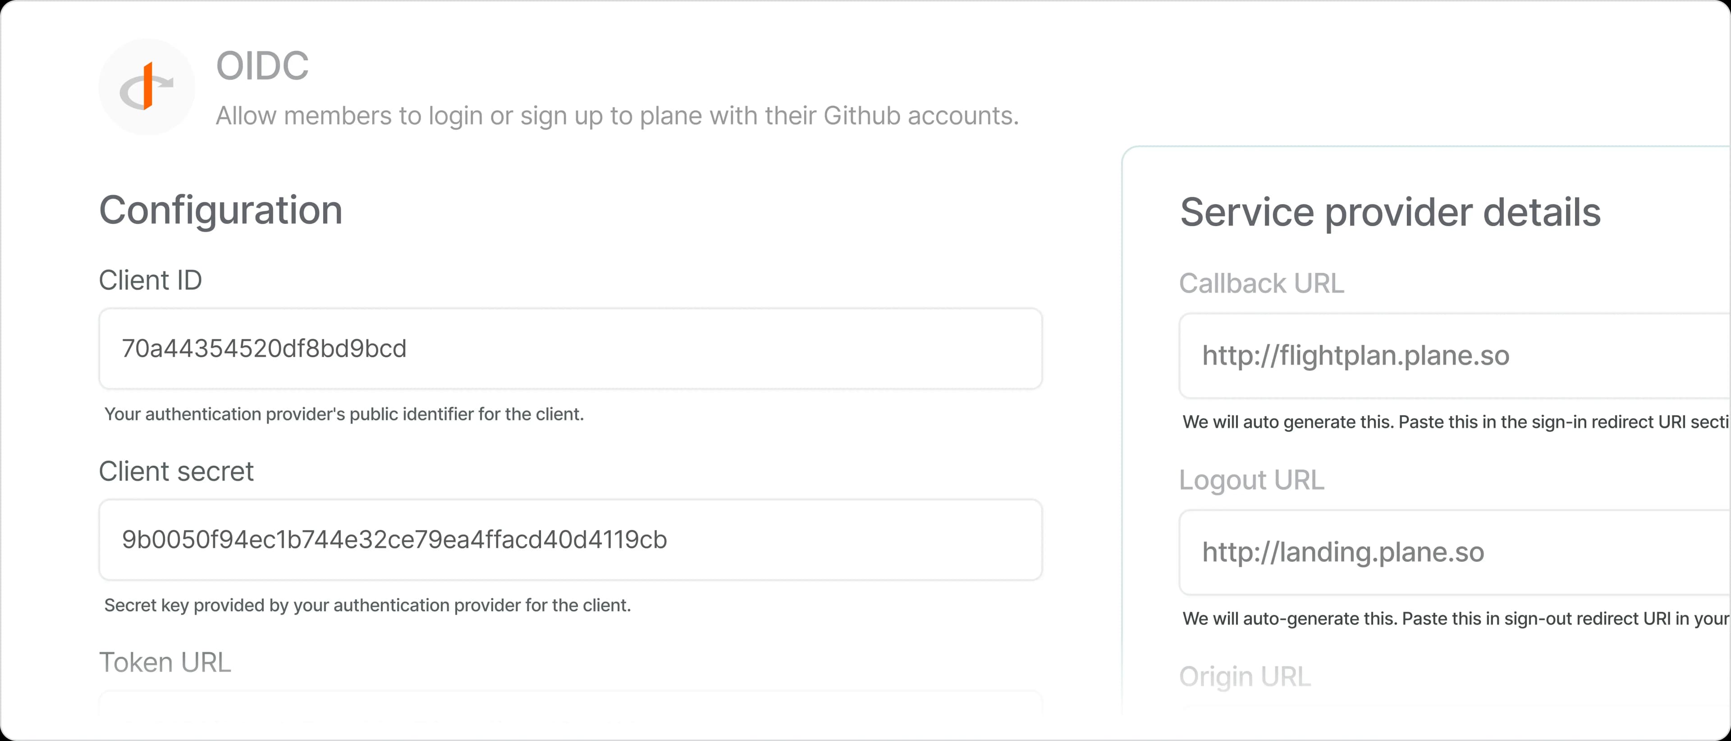Click the Client ID label

click(151, 281)
